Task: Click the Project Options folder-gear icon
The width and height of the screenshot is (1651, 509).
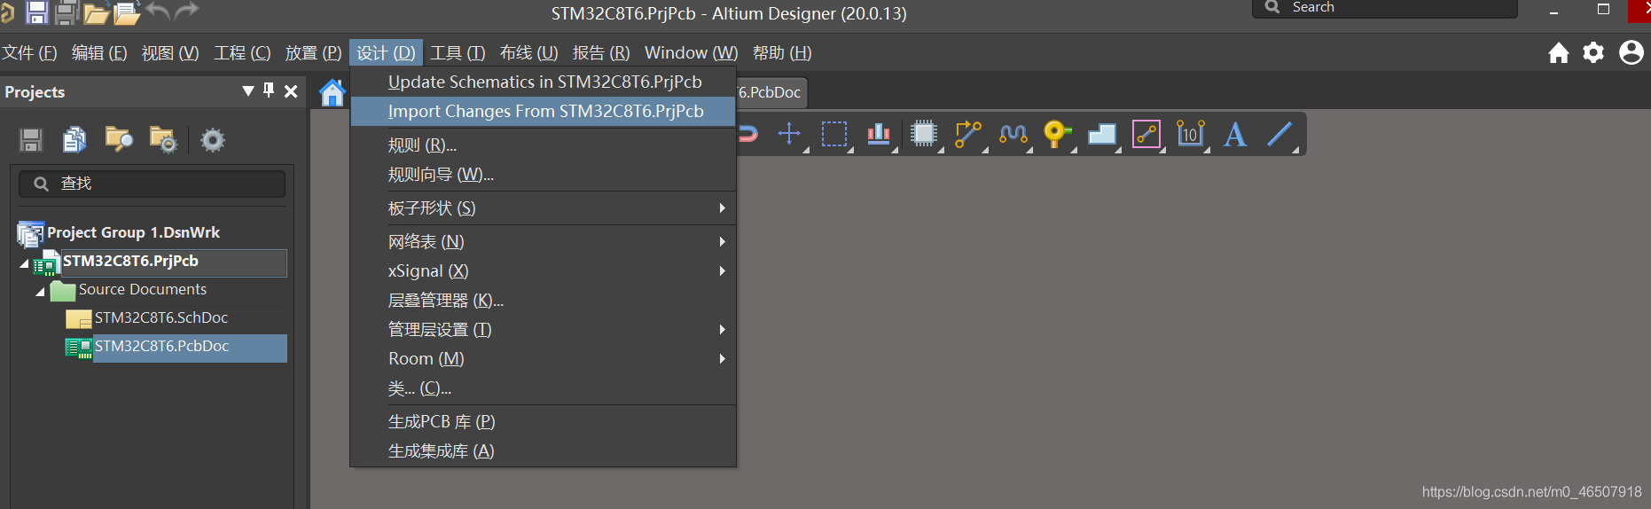Action: point(163,139)
